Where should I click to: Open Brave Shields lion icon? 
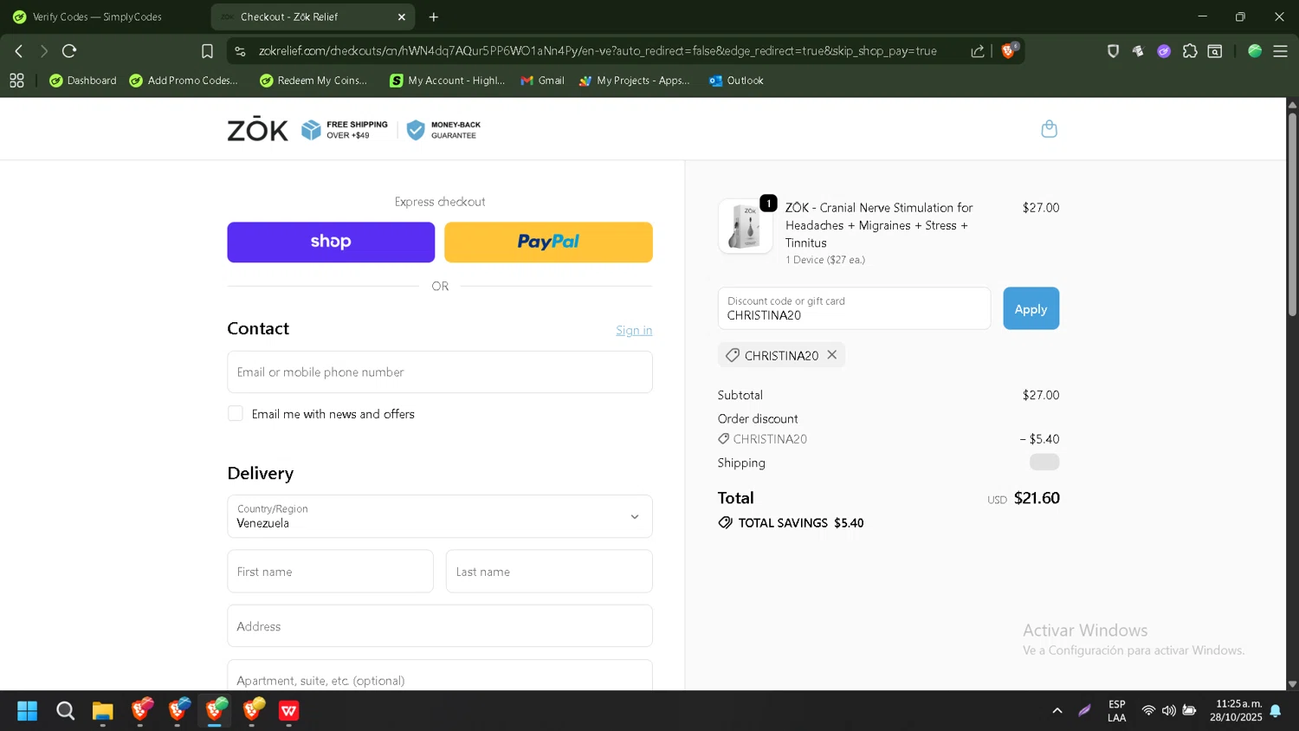coord(1008,51)
